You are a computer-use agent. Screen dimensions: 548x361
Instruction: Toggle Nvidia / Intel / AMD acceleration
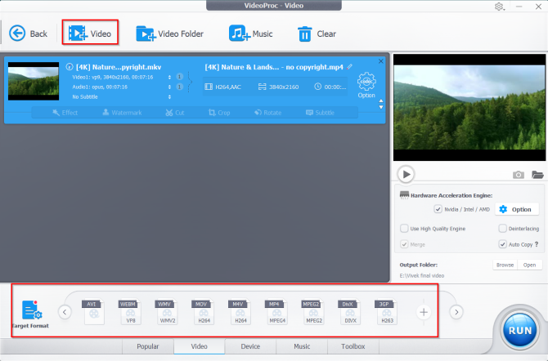[x=438, y=209]
